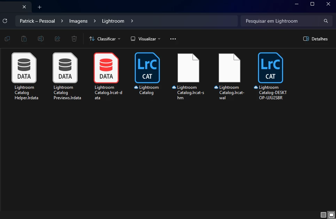Toggle the Detalhes pane

click(315, 39)
